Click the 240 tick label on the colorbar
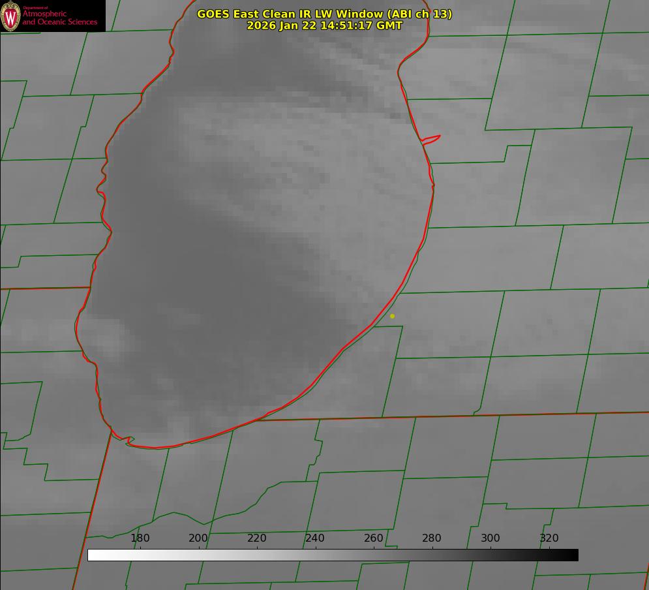This screenshot has height=590, width=649. [x=315, y=538]
